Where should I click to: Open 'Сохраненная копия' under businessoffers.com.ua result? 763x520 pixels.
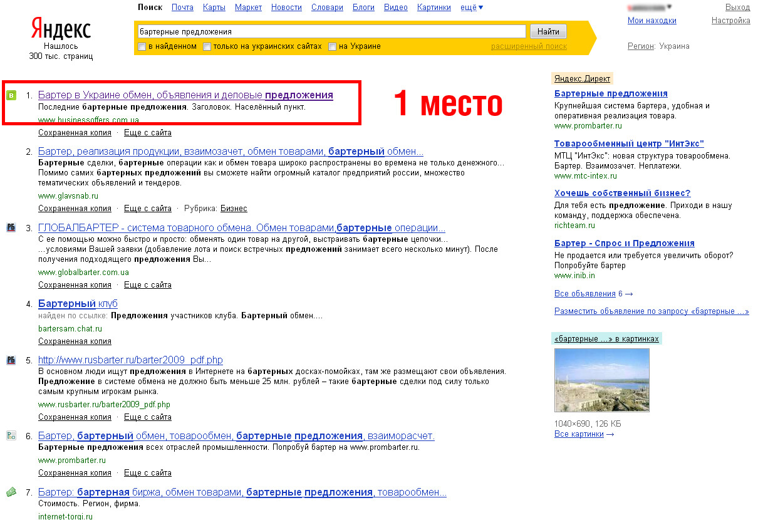pos(75,133)
